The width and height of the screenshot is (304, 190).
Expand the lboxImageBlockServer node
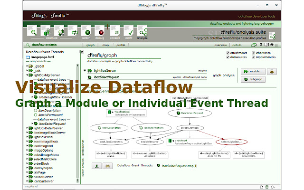(x=27, y=133)
